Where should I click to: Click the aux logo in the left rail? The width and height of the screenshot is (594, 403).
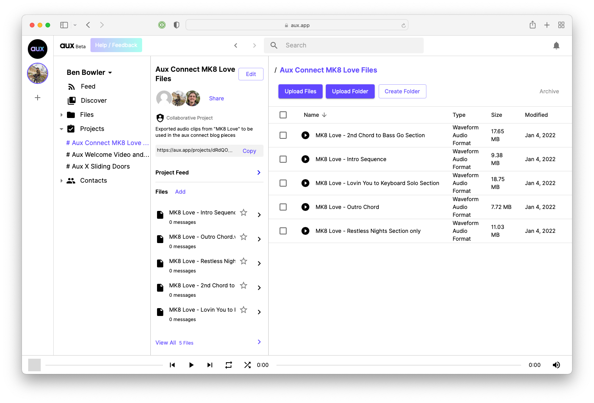coord(38,49)
